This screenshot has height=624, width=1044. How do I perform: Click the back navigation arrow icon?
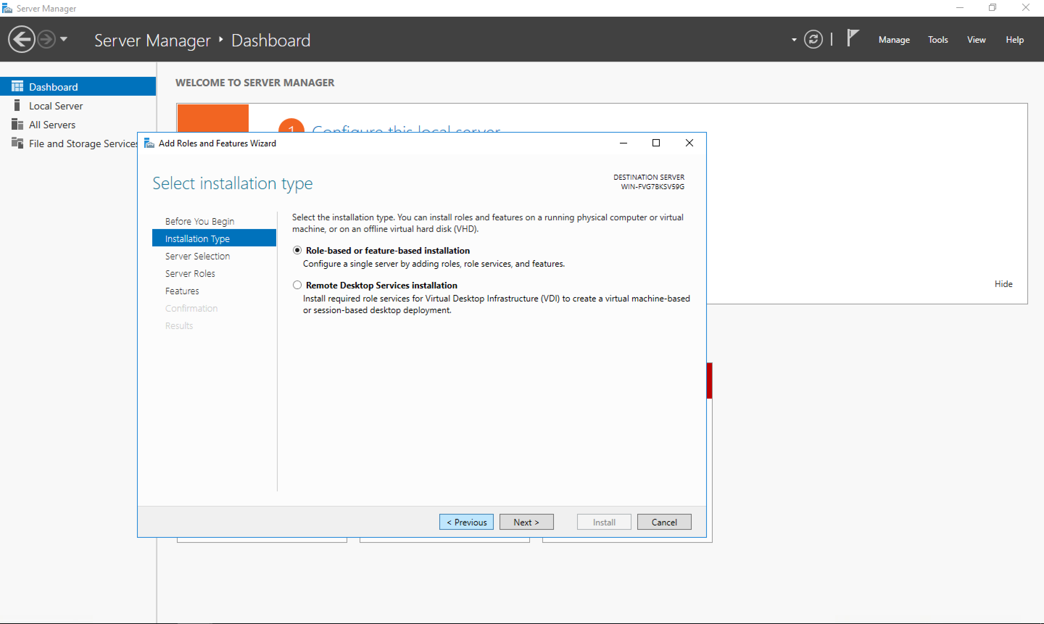pyautogui.click(x=21, y=39)
